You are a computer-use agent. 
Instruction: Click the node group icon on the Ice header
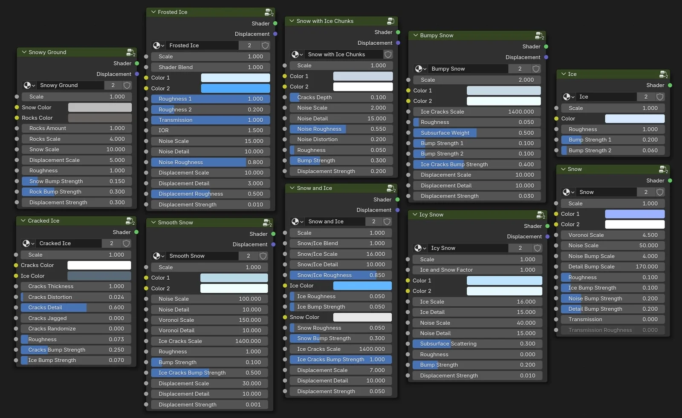pos(568,97)
